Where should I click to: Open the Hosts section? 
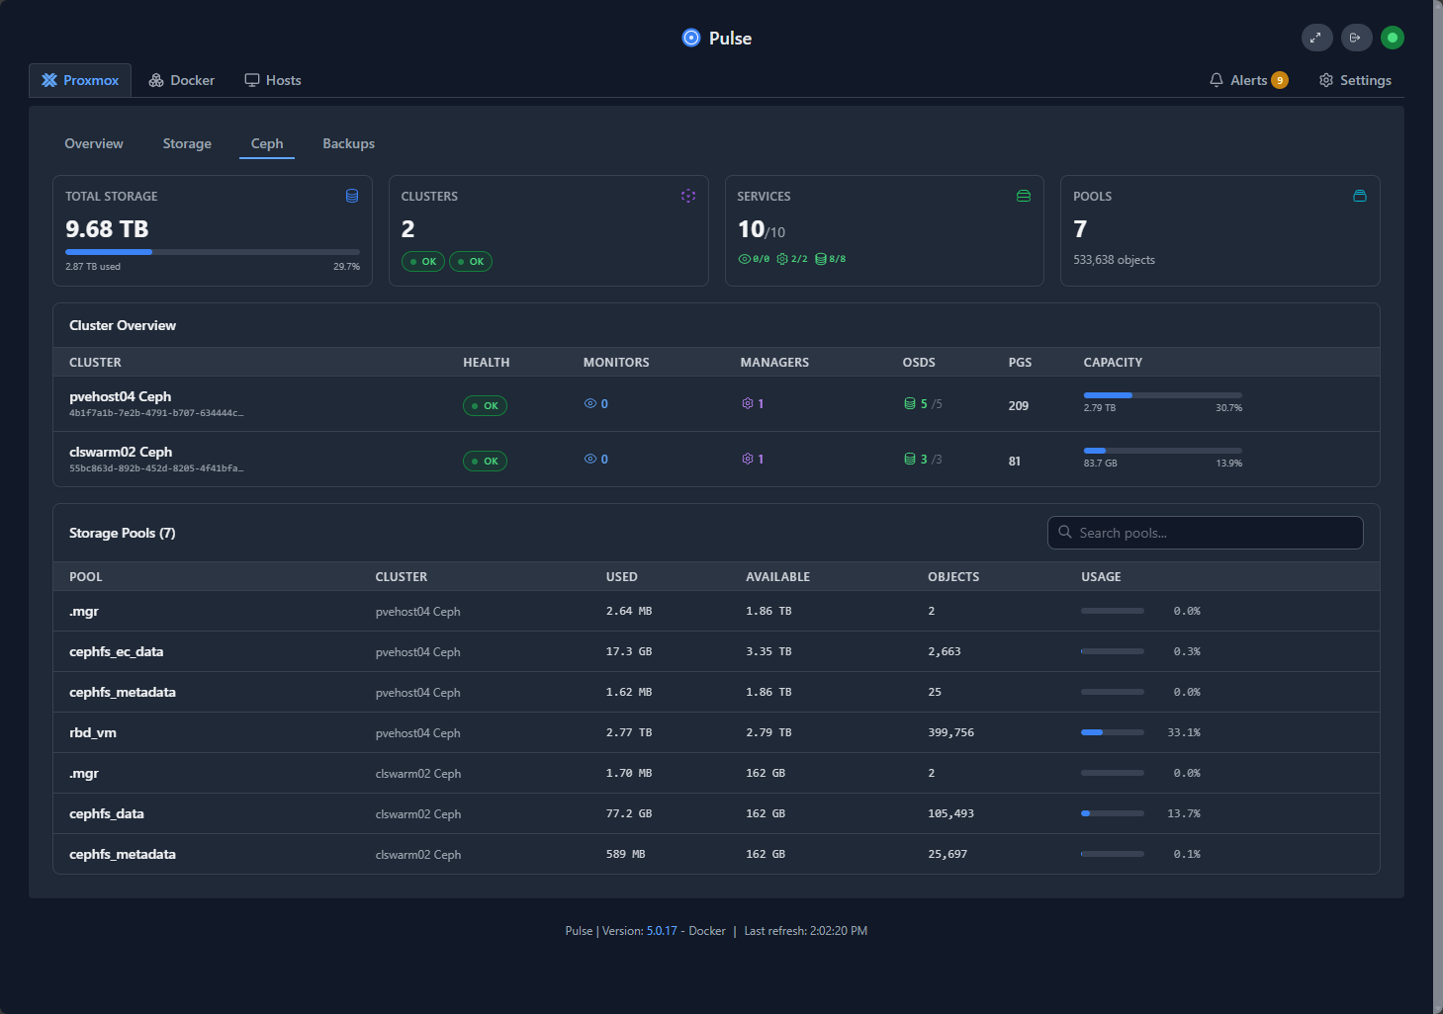click(x=273, y=79)
